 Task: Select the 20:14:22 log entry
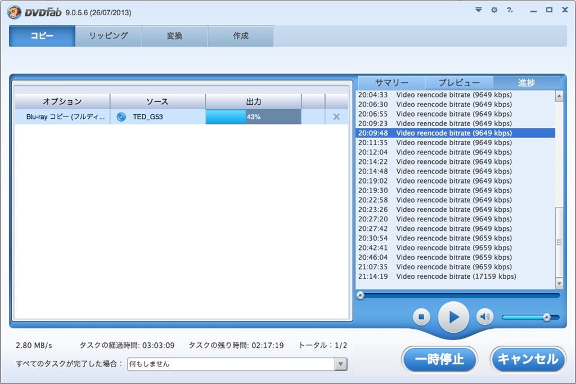(456, 162)
